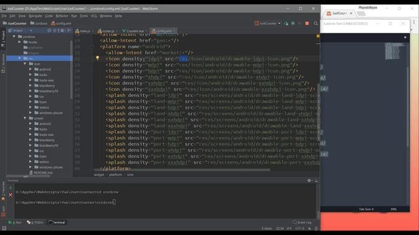Click Tab Size 4 in Sublime Text status bar

366,209
